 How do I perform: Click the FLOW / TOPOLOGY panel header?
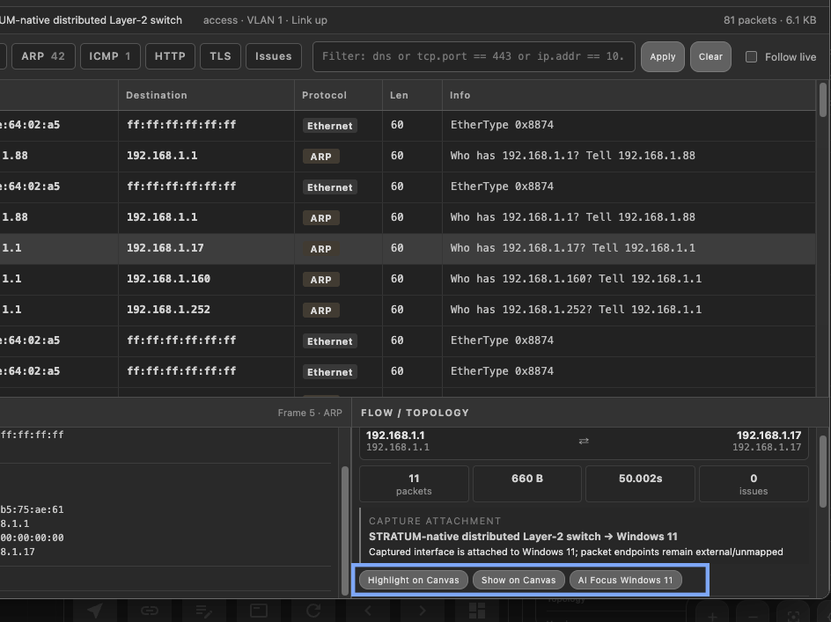[415, 413]
